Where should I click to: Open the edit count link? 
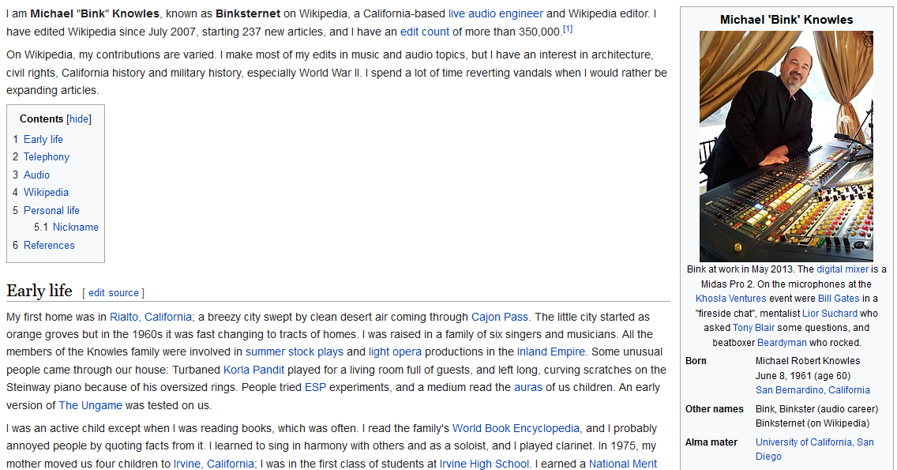(425, 32)
